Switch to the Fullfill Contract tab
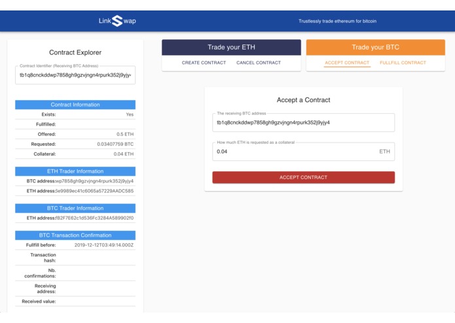The height and width of the screenshot is (323, 455). click(x=403, y=63)
